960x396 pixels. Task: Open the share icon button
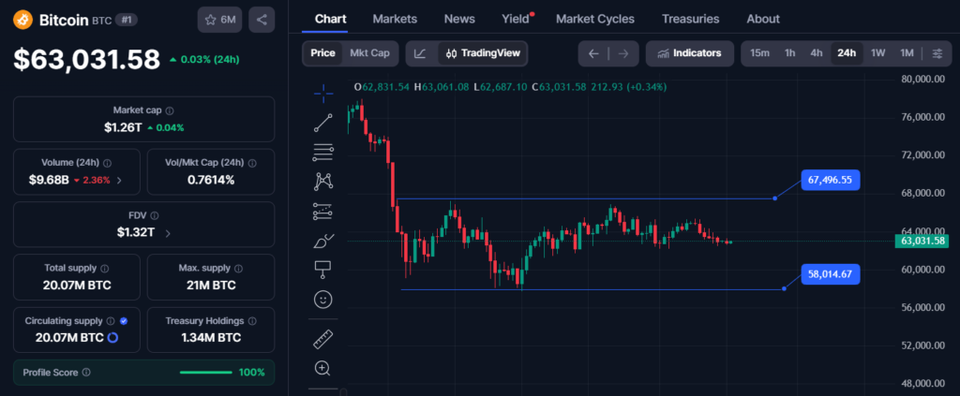coord(262,20)
